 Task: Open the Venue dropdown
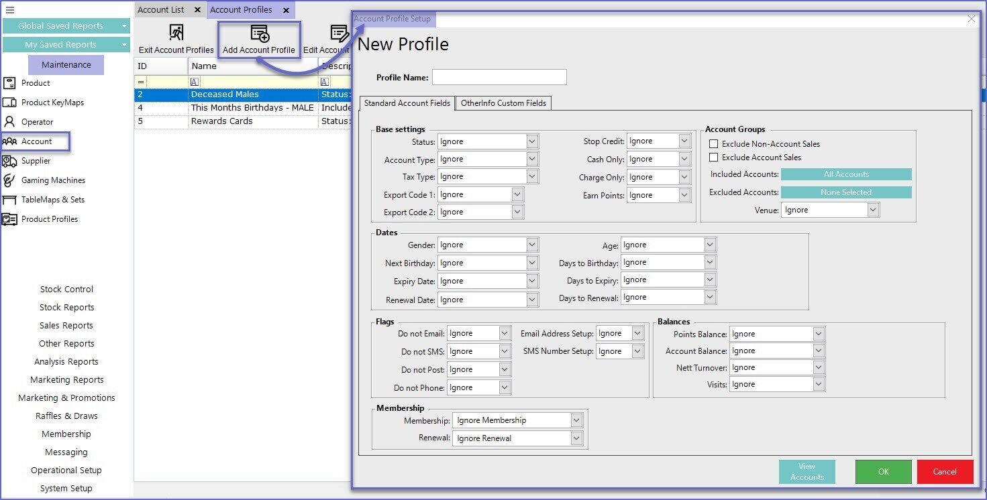[872, 210]
